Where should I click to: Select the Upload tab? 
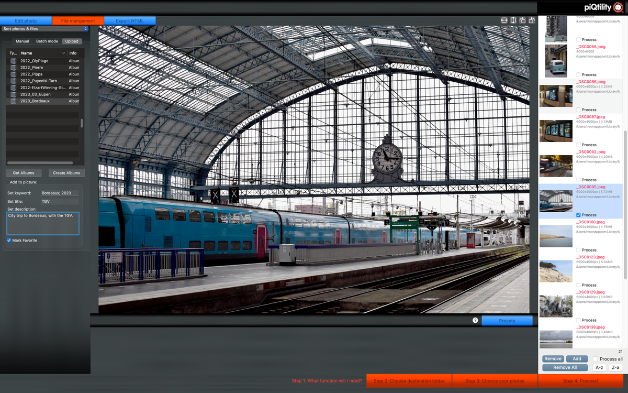tap(72, 41)
